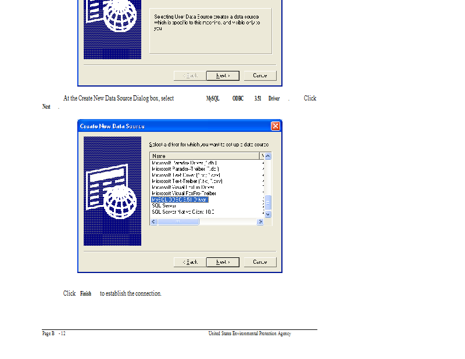This screenshot has width=465, height=359.
Task: Click the Name column header in driver list
Action: (x=205, y=156)
